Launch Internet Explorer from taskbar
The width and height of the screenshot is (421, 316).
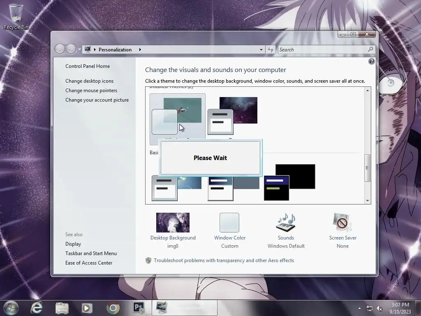pyautogui.click(x=37, y=308)
